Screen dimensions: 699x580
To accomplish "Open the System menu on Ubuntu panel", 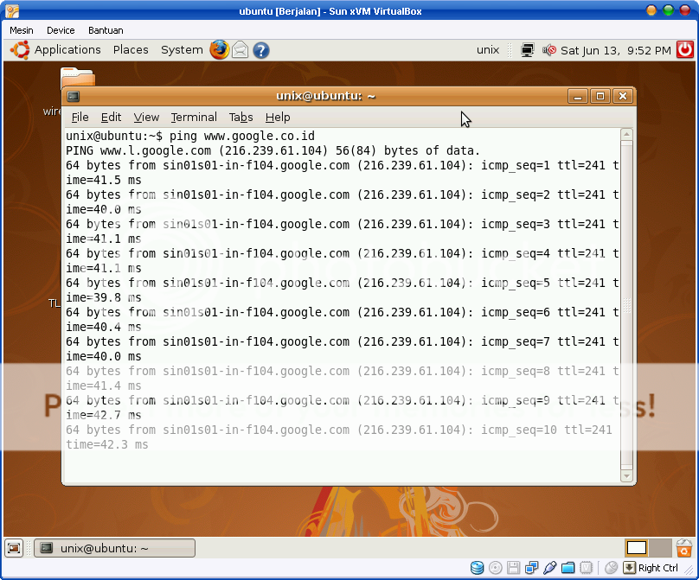I will (182, 50).
